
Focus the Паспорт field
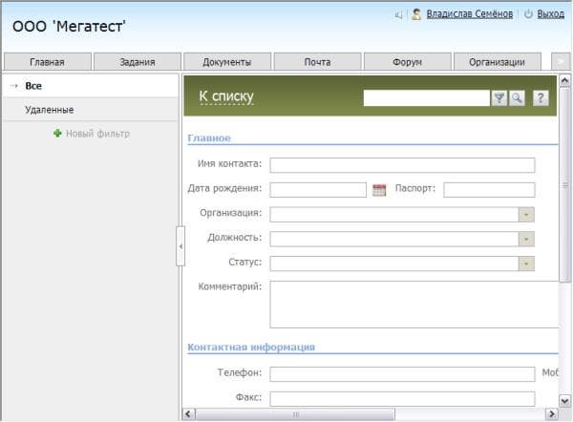[489, 190]
